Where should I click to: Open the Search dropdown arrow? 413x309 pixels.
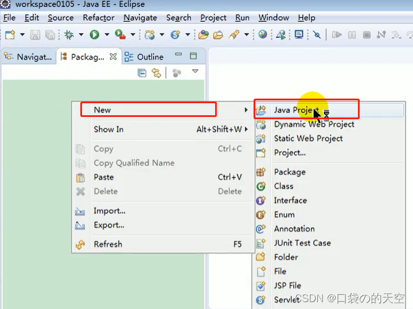click(247, 34)
